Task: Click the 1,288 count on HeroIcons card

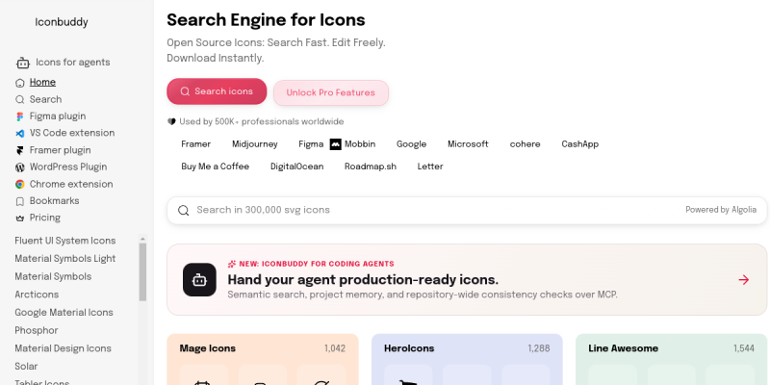Action: click(539, 348)
